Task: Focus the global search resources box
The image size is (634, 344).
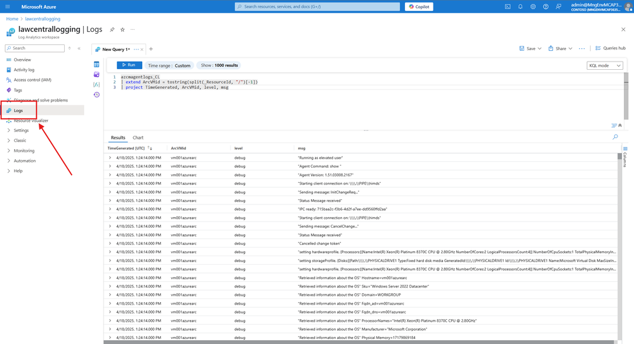Action: click(317, 6)
